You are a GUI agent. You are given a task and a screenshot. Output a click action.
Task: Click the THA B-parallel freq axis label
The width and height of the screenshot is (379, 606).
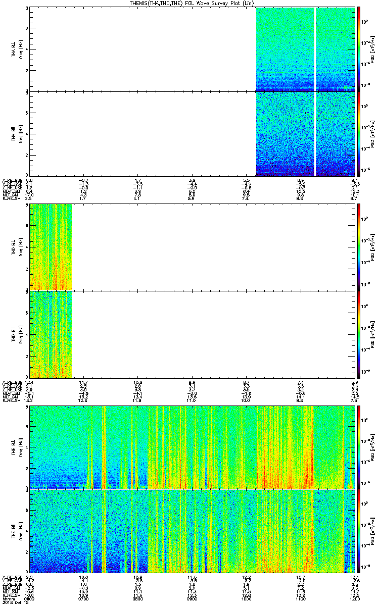tap(20, 134)
